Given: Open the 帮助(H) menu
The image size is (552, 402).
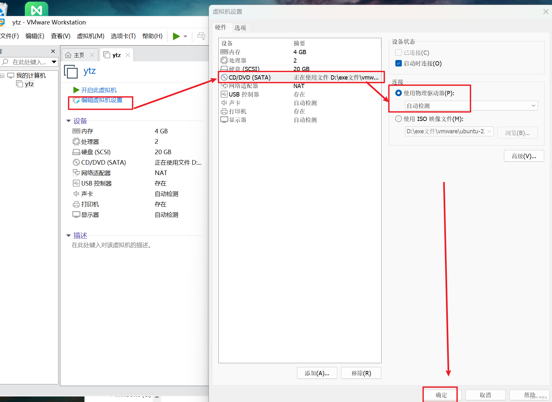Looking at the screenshot, I should pos(152,36).
